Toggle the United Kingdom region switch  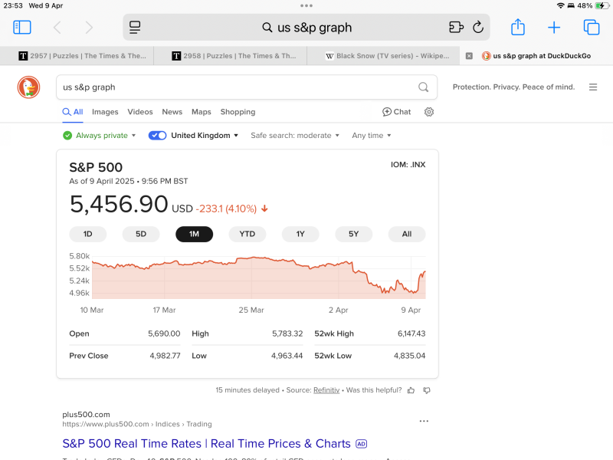(x=157, y=136)
